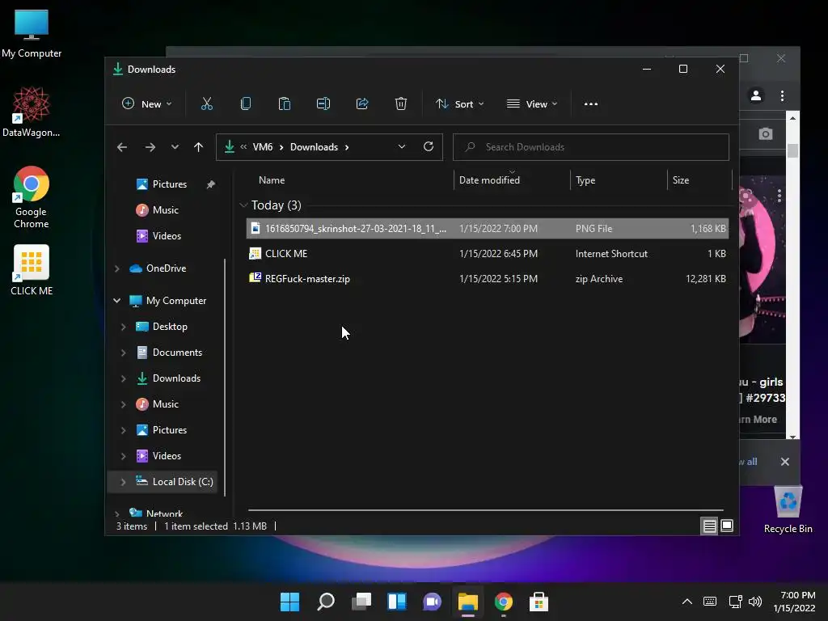Click Downloads breadcrumb in address bar
The width and height of the screenshot is (828, 621).
(x=314, y=147)
